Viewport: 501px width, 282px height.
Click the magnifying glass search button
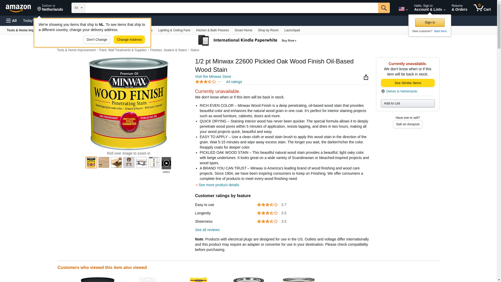tap(384, 8)
